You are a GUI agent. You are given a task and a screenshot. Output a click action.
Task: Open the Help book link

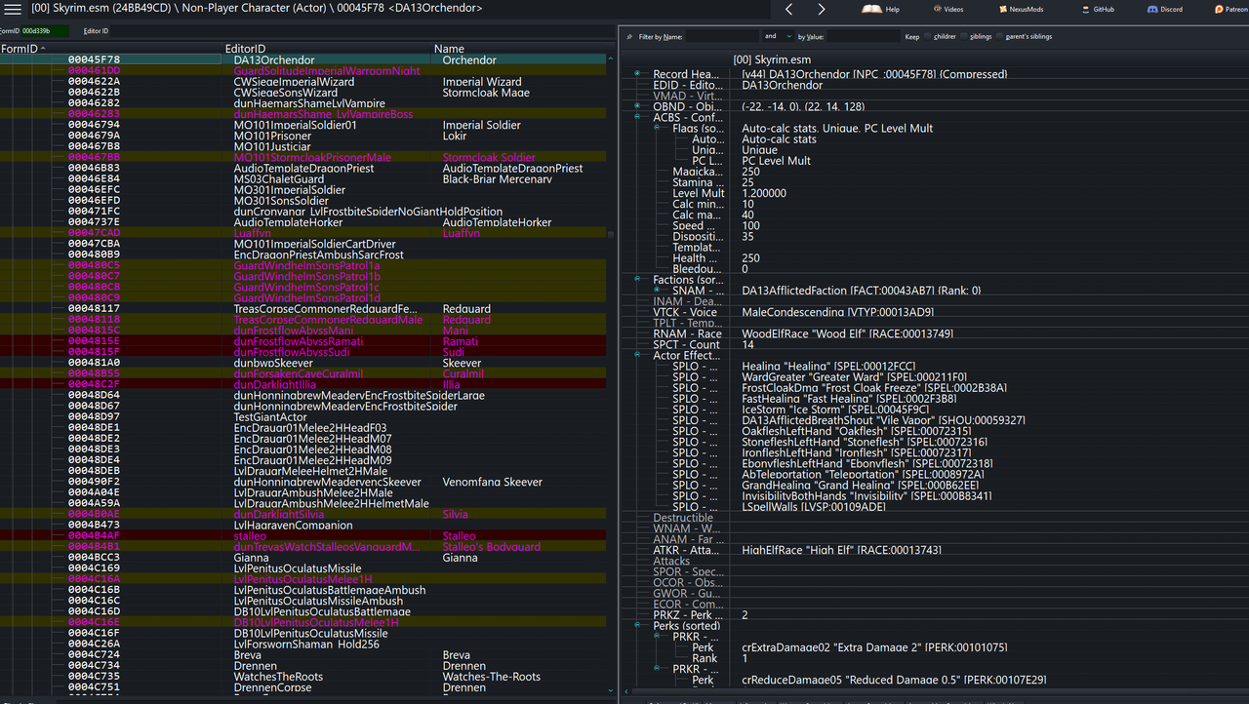(x=880, y=9)
